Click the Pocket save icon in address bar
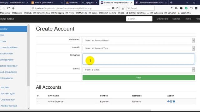200x112 pixels. [113, 8]
